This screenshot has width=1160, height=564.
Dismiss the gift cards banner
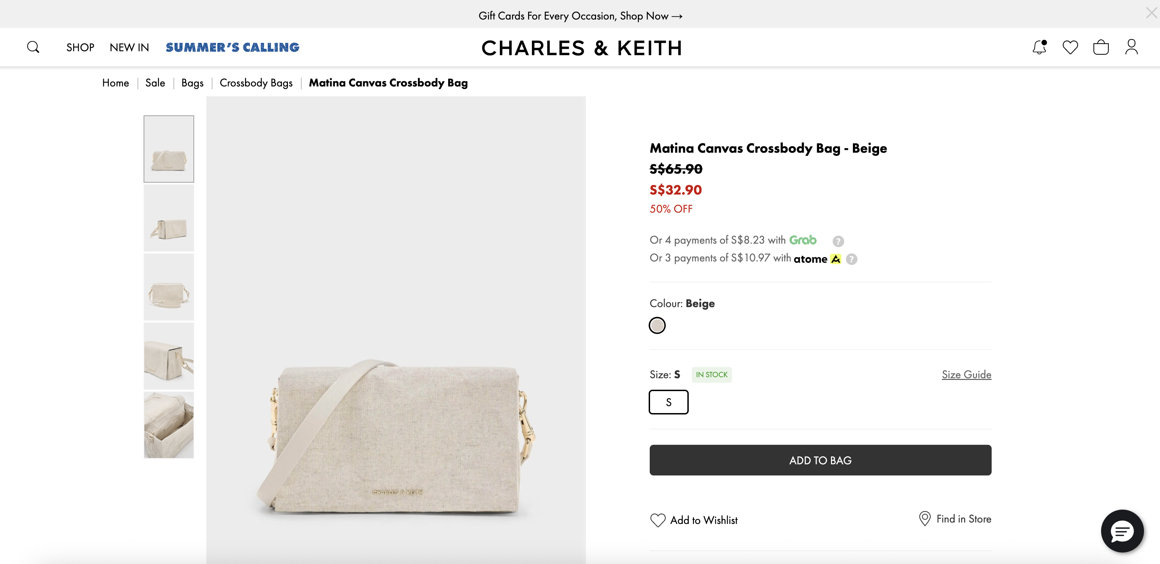[x=1151, y=13]
